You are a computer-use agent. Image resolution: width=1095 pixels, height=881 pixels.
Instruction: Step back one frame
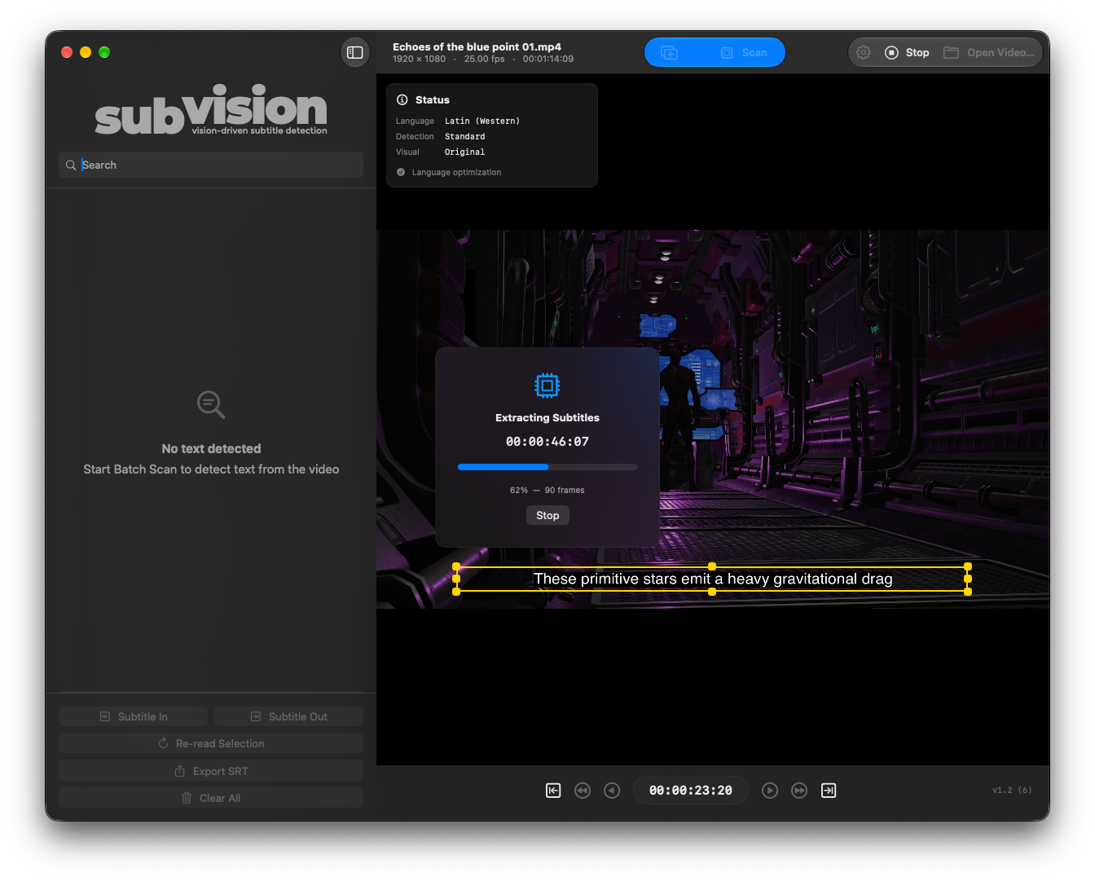coord(612,791)
